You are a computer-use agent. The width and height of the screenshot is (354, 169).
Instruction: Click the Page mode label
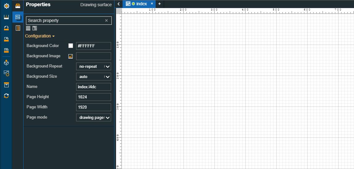tap(37, 117)
